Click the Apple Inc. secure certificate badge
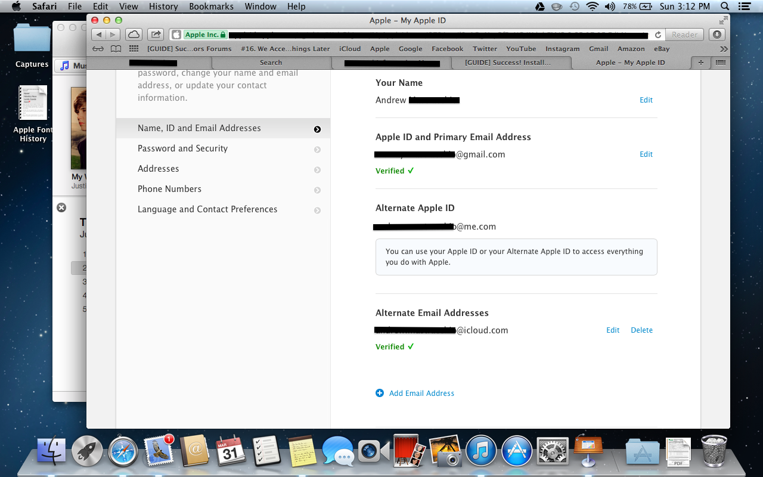 [205, 35]
